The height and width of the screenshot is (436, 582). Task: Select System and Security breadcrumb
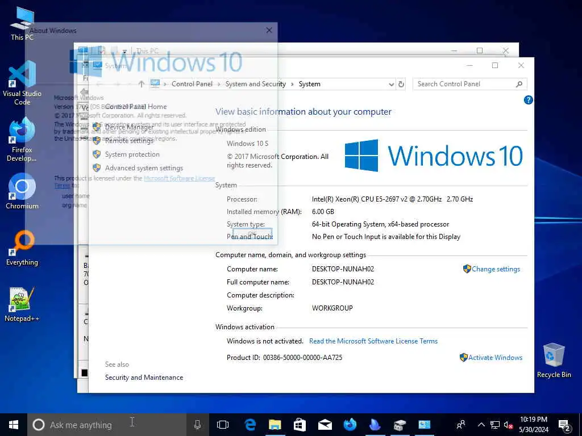[x=256, y=84]
